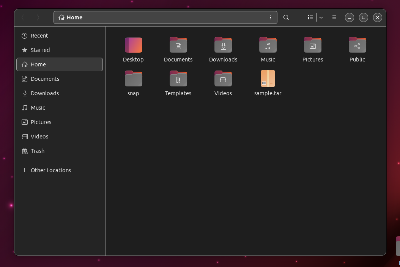Open Starred files from sidebar
This screenshot has width=400, height=267.
click(x=40, y=50)
